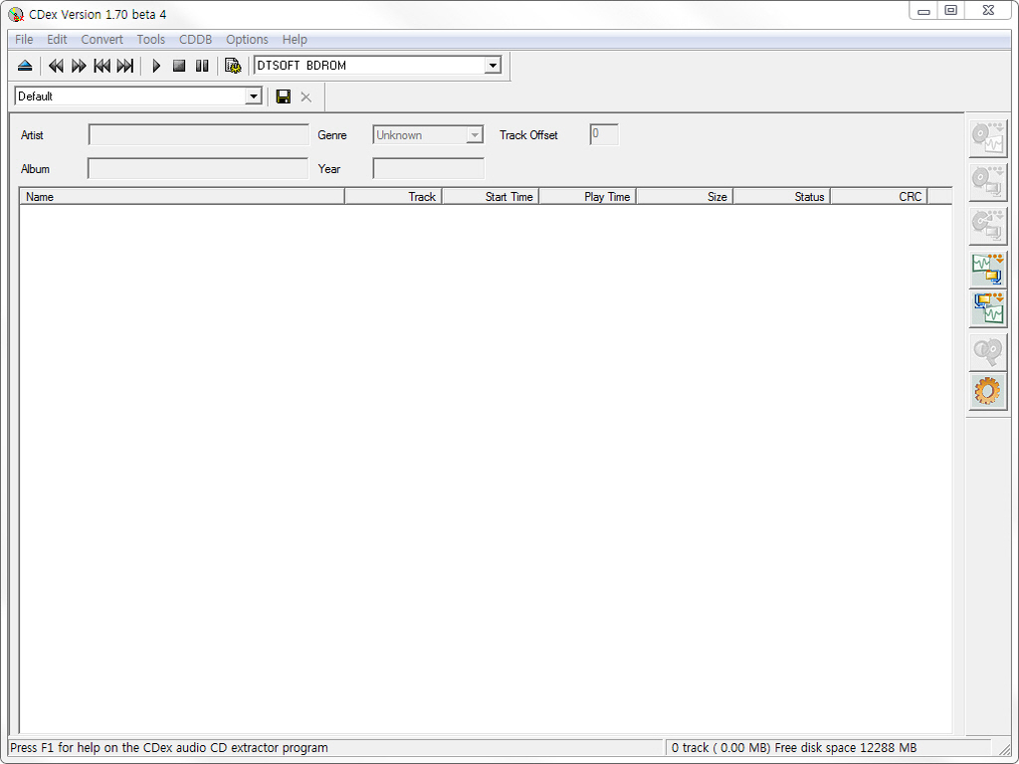
Task: Click the Extract partial CD track icon
Action: tap(988, 226)
